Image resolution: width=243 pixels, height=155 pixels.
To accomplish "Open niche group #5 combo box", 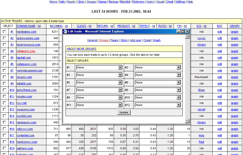I will click(99, 82).
